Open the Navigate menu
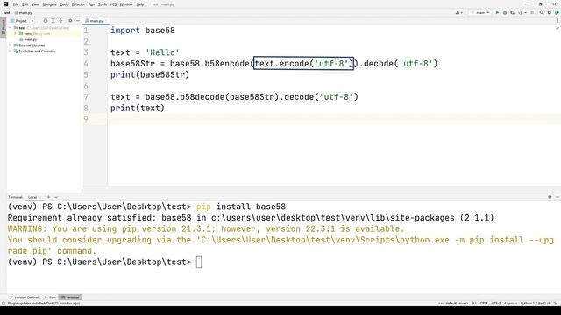The image size is (561, 315). click(x=49, y=4)
